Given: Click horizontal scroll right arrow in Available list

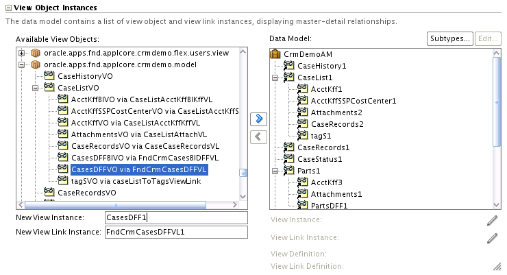Looking at the screenshot, I should click(235, 205).
